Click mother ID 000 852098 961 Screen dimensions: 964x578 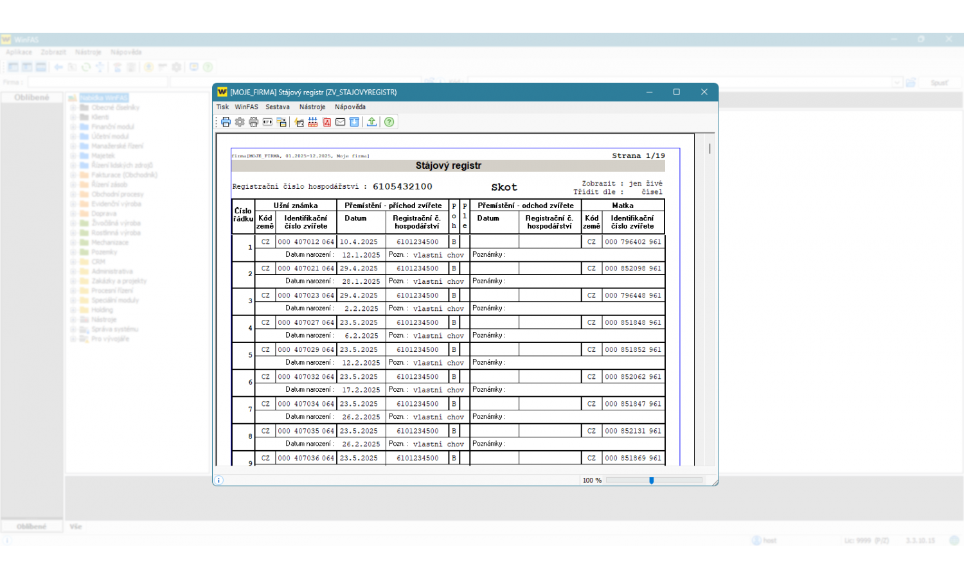633,268
